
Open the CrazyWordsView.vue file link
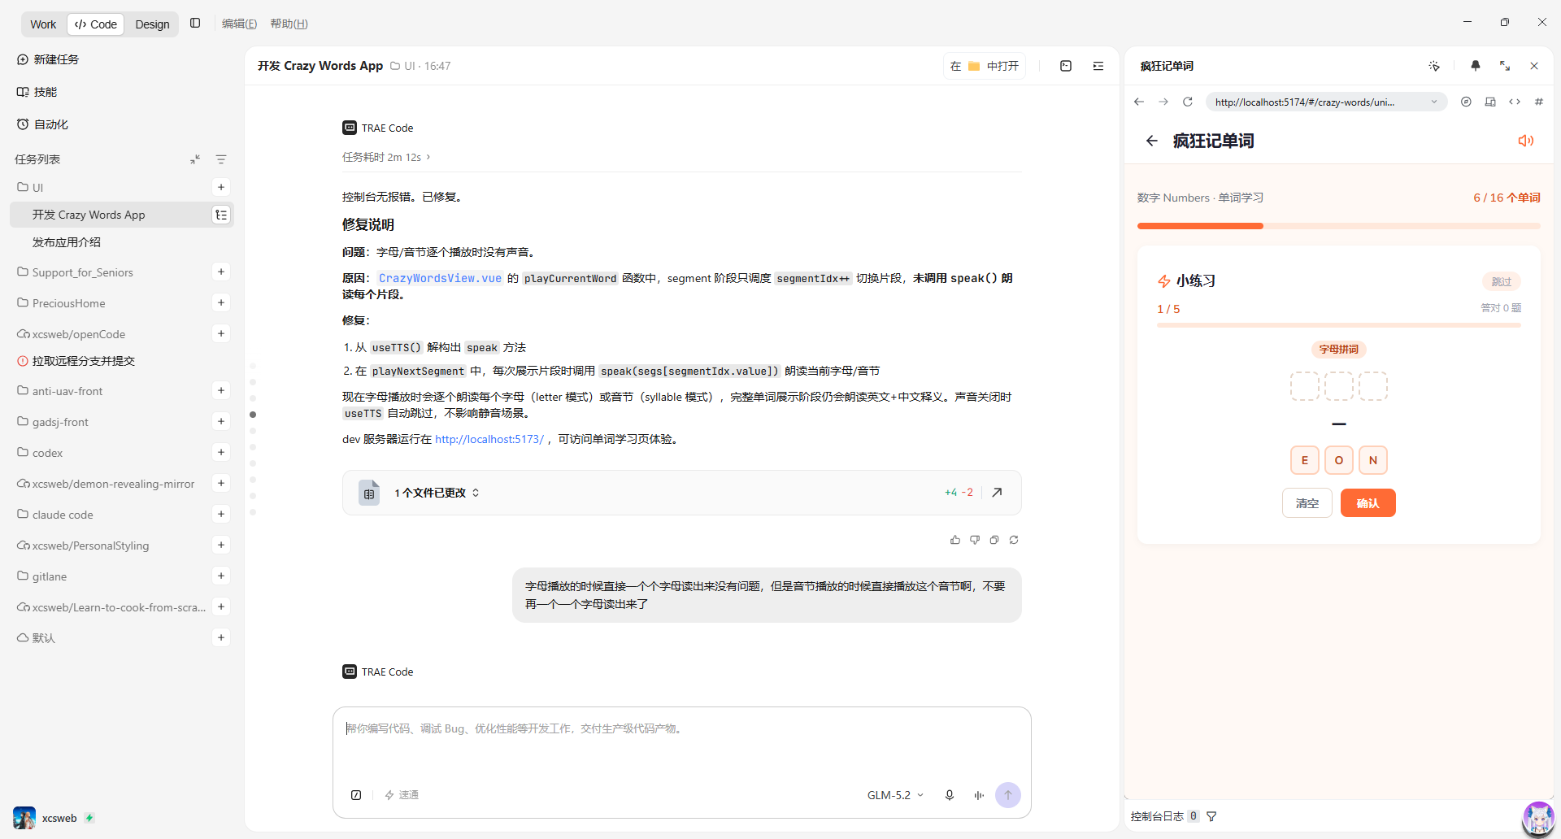(x=440, y=278)
